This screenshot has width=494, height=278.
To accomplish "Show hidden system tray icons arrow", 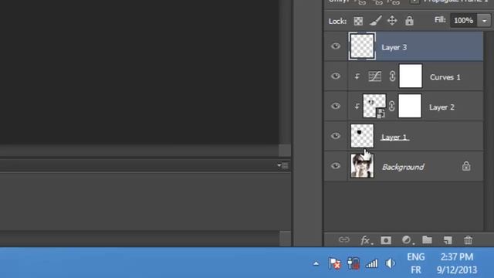I will pyautogui.click(x=316, y=263).
